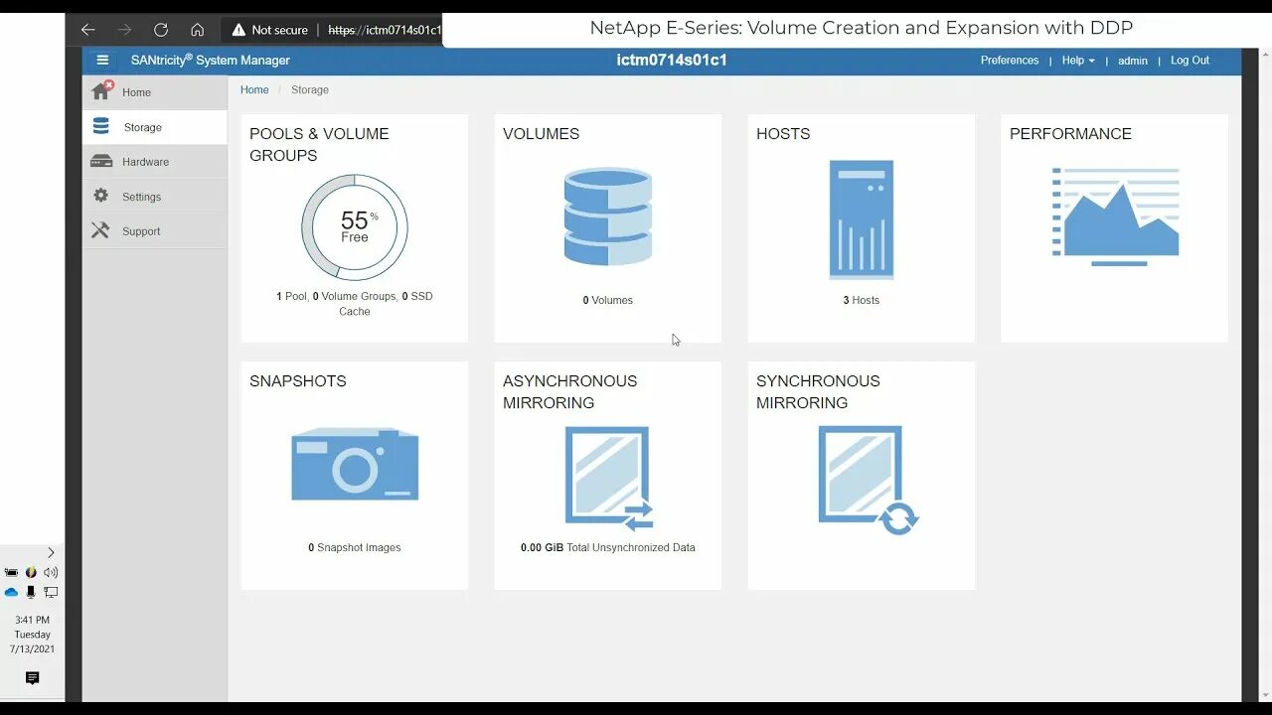Click the SANtricity System Manager title
Viewport: 1272px width, 715px height.
(211, 61)
